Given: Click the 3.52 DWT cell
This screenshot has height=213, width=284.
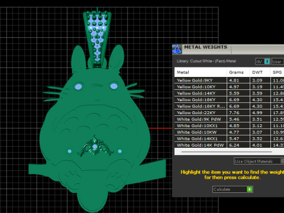Looking at the screenshot, I should pyautogui.click(x=260, y=139).
